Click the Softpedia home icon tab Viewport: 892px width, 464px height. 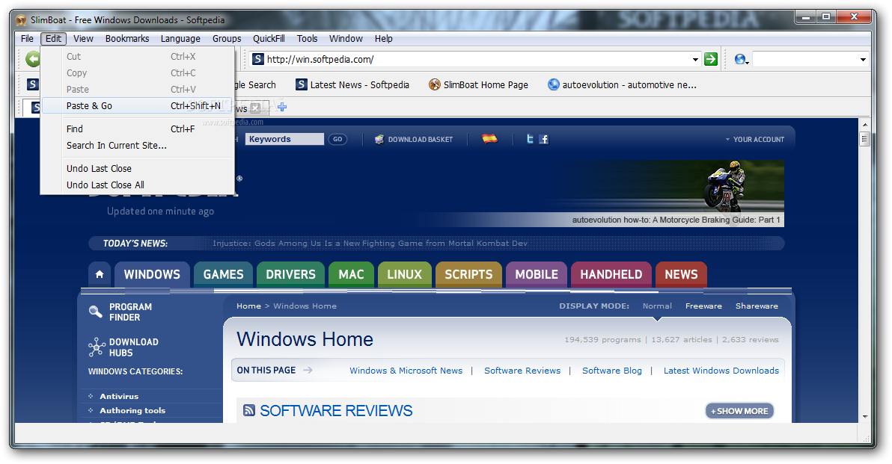(x=100, y=274)
